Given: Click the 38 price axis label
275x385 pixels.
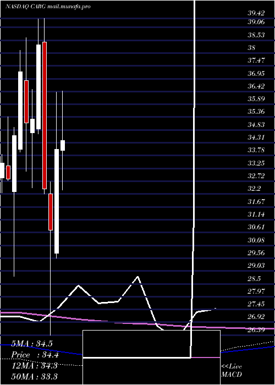Looking at the screenshot, I should pyautogui.click(x=251, y=48).
